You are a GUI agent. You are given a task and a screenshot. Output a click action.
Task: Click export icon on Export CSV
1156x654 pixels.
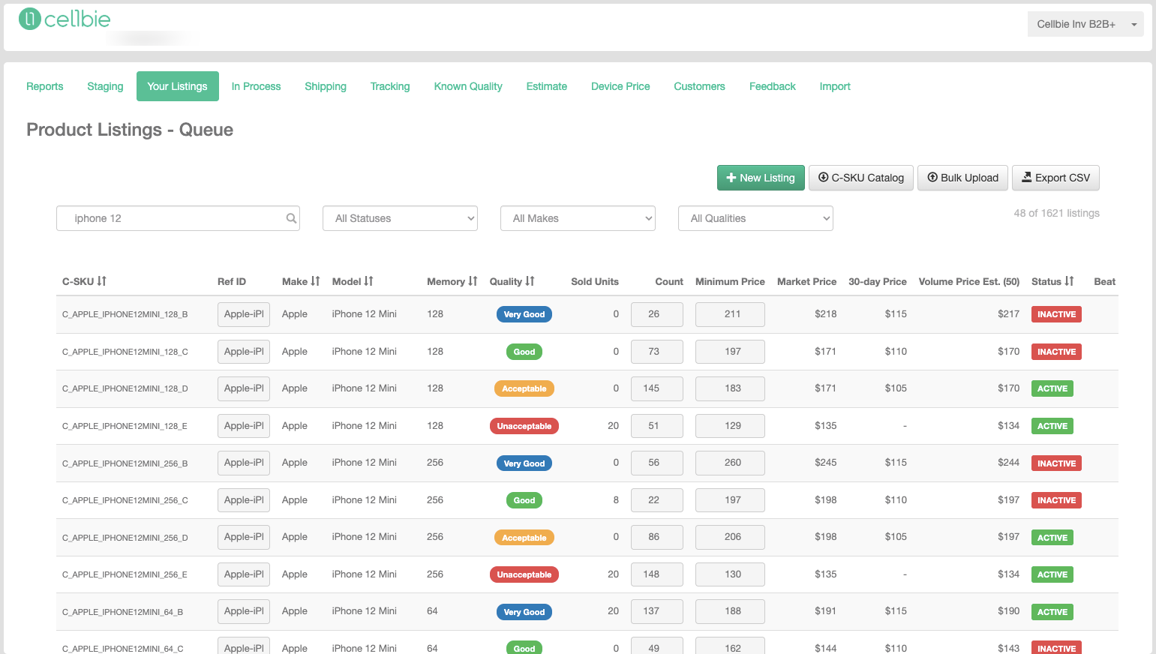[x=1027, y=178]
